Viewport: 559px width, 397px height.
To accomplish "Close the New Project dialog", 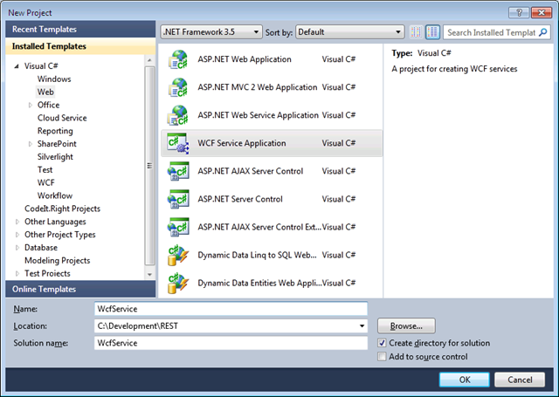I will click(542, 13).
